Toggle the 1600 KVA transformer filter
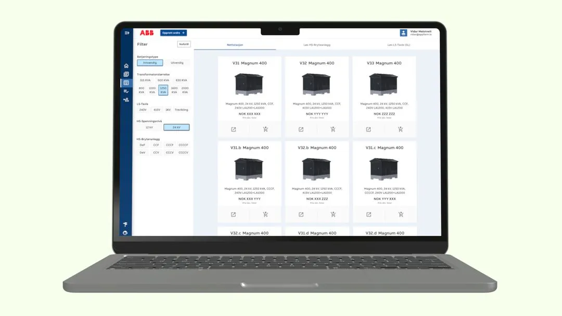Viewport: 562px width, 316px height. pyautogui.click(x=174, y=90)
